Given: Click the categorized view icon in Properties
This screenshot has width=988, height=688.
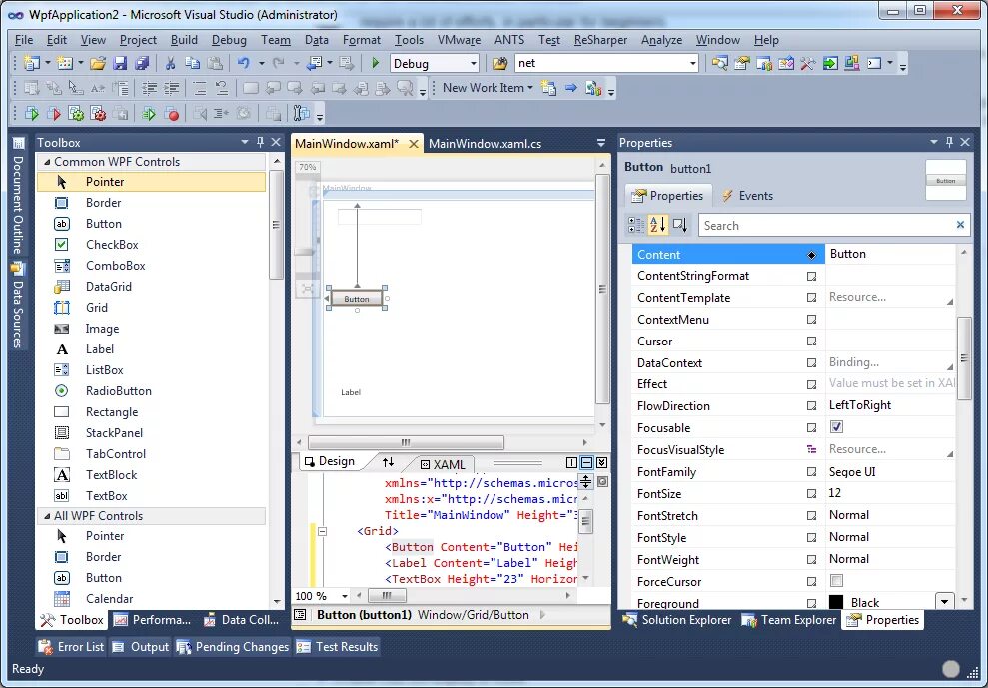Looking at the screenshot, I should pyautogui.click(x=636, y=225).
